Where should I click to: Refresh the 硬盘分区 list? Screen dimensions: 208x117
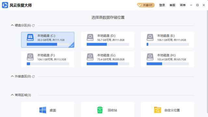(x=33, y=26)
